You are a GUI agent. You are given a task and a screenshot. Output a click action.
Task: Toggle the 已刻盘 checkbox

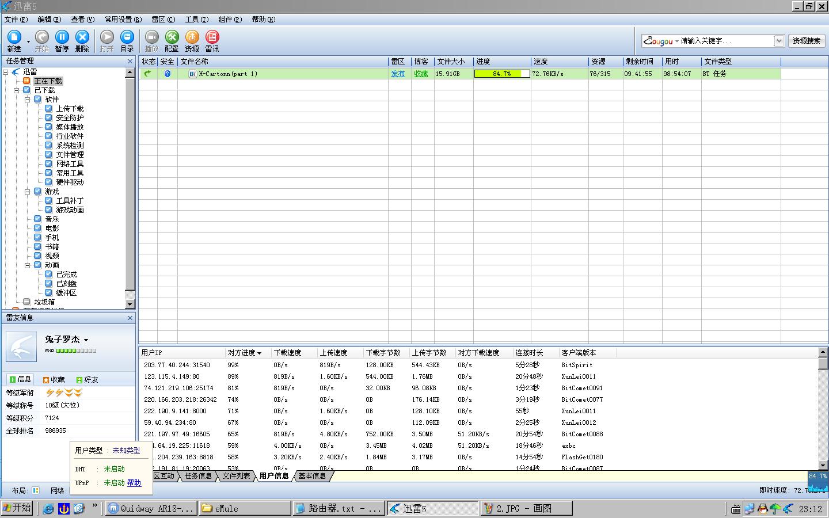(x=48, y=284)
